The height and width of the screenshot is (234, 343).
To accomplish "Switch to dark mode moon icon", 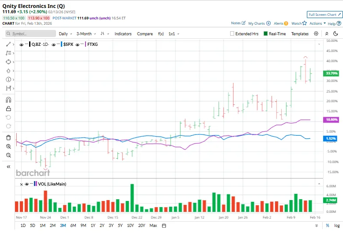I will 336,33.
